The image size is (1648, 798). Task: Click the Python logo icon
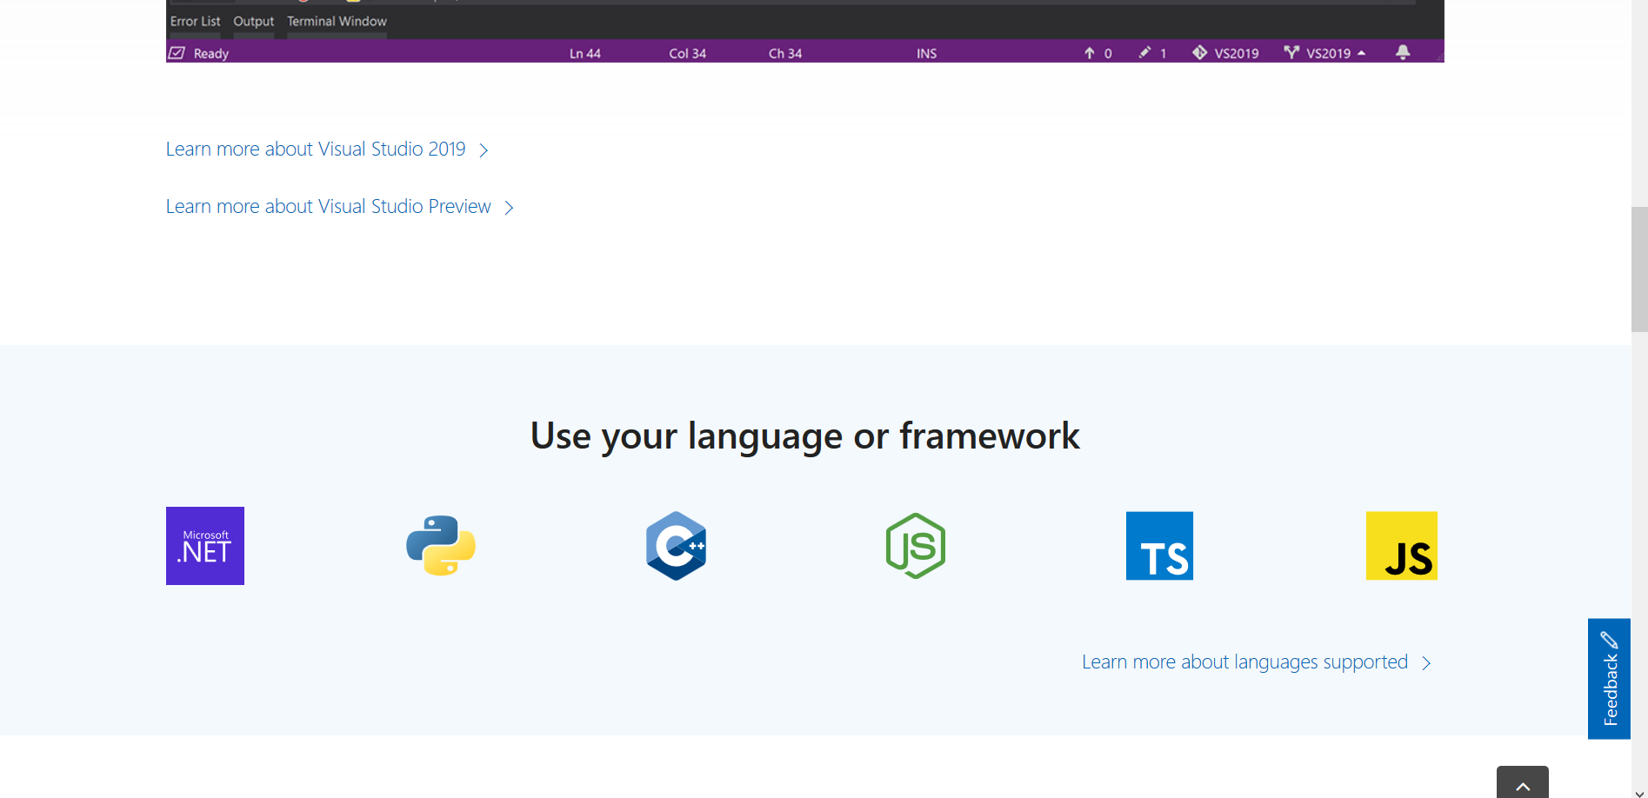[x=441, y=546]
